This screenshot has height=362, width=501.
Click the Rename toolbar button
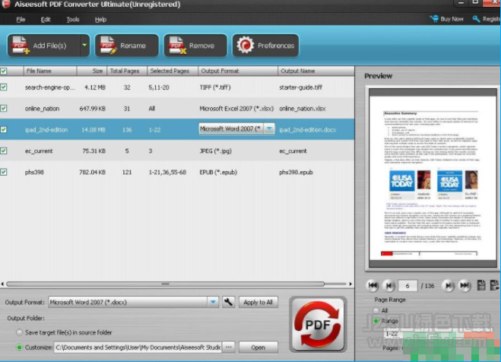point(127,46)
